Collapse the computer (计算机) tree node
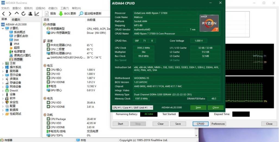This screenshot has height=142, width=279. pos(3,28)
